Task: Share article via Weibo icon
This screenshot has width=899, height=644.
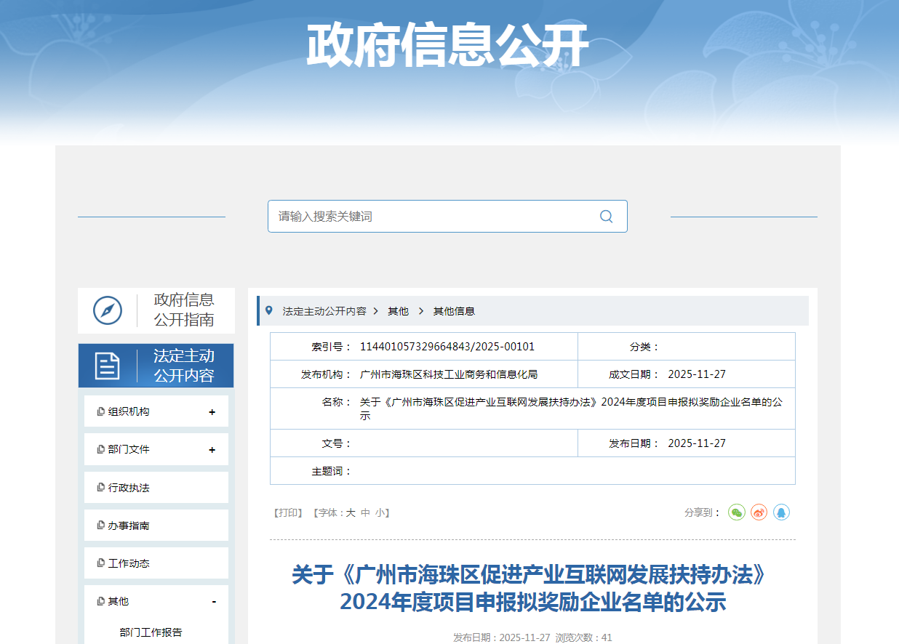Action: (759, 512)
